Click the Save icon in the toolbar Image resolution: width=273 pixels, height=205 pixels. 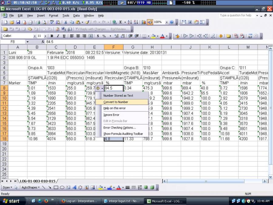[18, 22]
